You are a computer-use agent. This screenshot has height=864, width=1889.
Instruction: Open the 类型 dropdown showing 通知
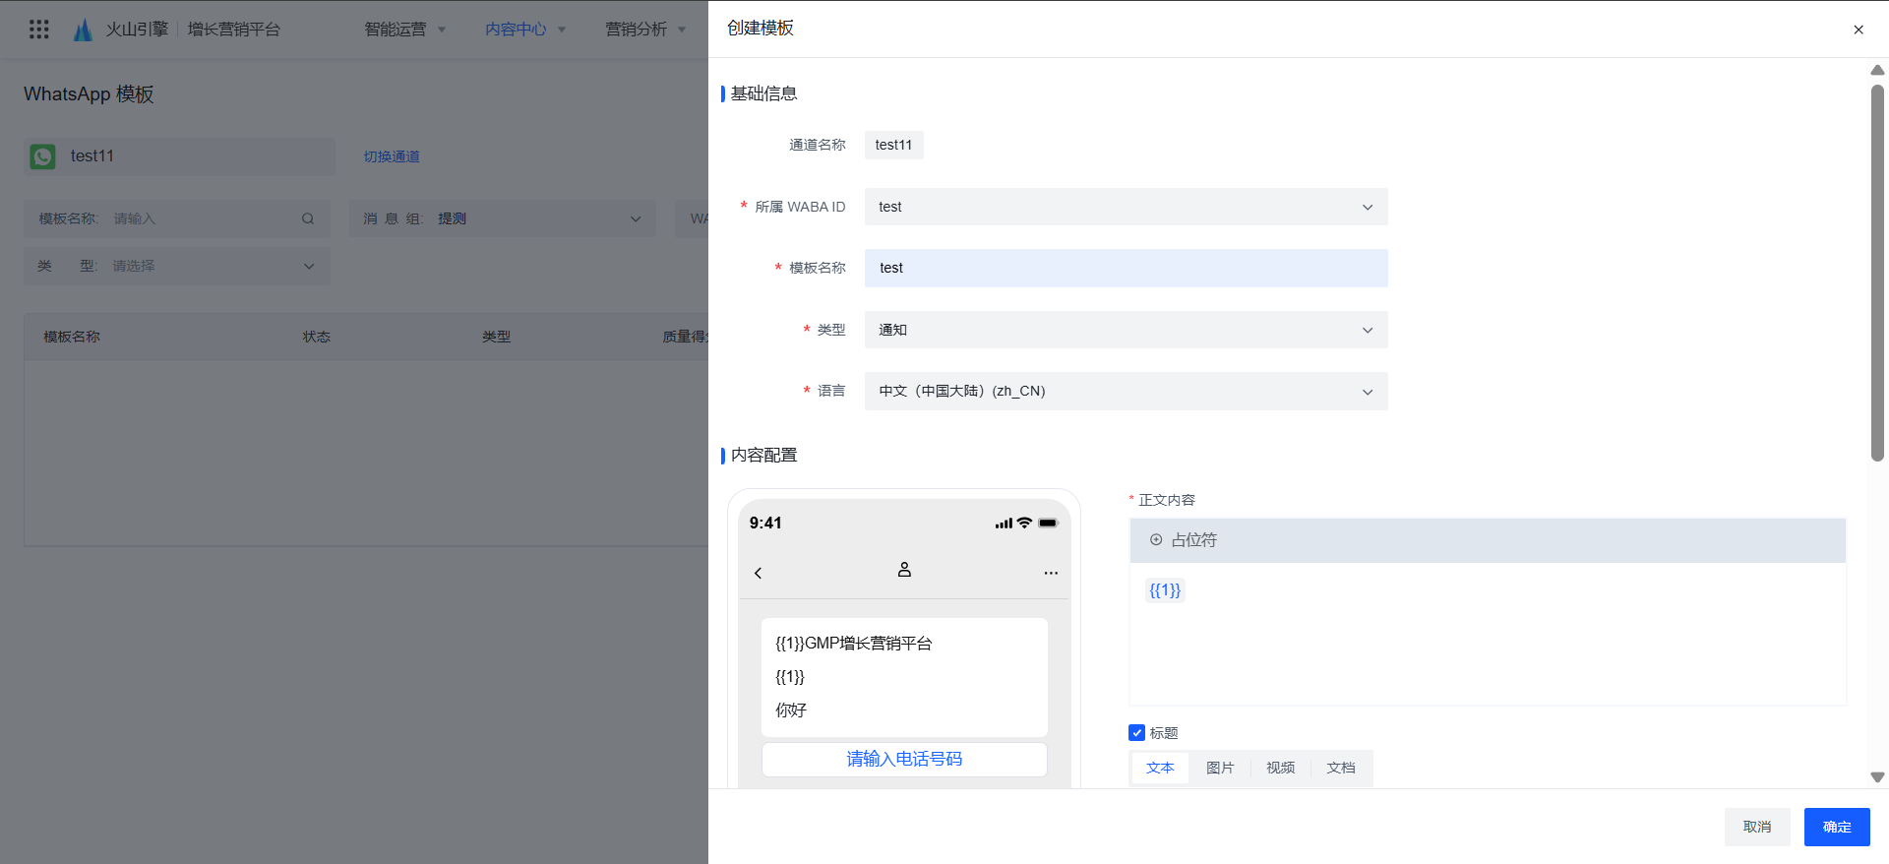[1126, 330]
